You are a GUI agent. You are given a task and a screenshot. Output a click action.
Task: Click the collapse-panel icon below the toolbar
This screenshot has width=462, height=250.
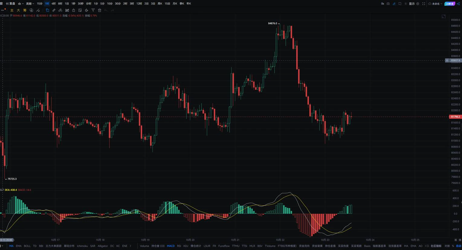click(x=444, y=16)
